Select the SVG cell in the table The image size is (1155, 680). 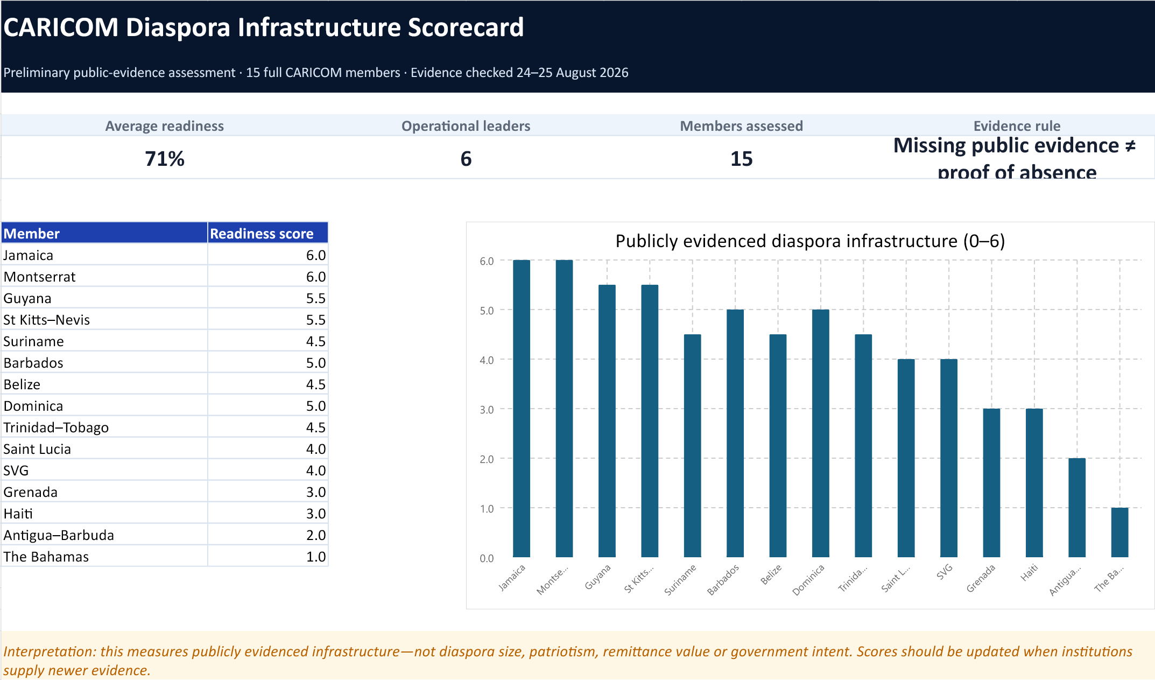tap(104, 470)
